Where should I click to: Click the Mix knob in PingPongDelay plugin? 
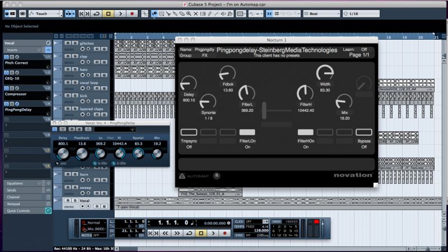click(x=157, y=154)
